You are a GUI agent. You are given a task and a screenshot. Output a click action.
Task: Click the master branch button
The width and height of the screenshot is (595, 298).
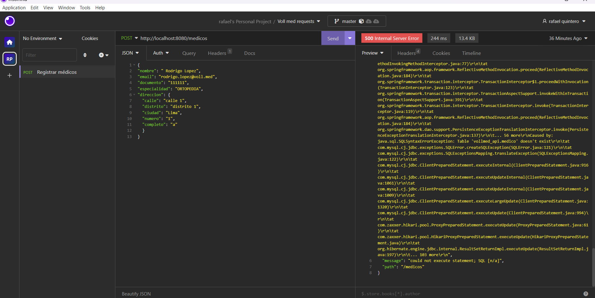[357, 21]
